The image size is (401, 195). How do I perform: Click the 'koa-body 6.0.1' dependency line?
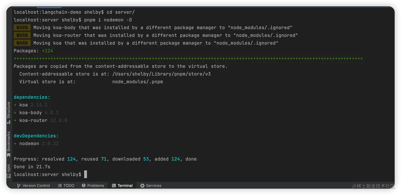36,112
